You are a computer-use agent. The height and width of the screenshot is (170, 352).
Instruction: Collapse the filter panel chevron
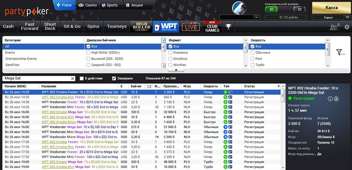pos(176,70)
